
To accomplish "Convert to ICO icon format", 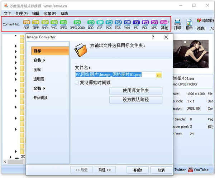I will [91, 24].
